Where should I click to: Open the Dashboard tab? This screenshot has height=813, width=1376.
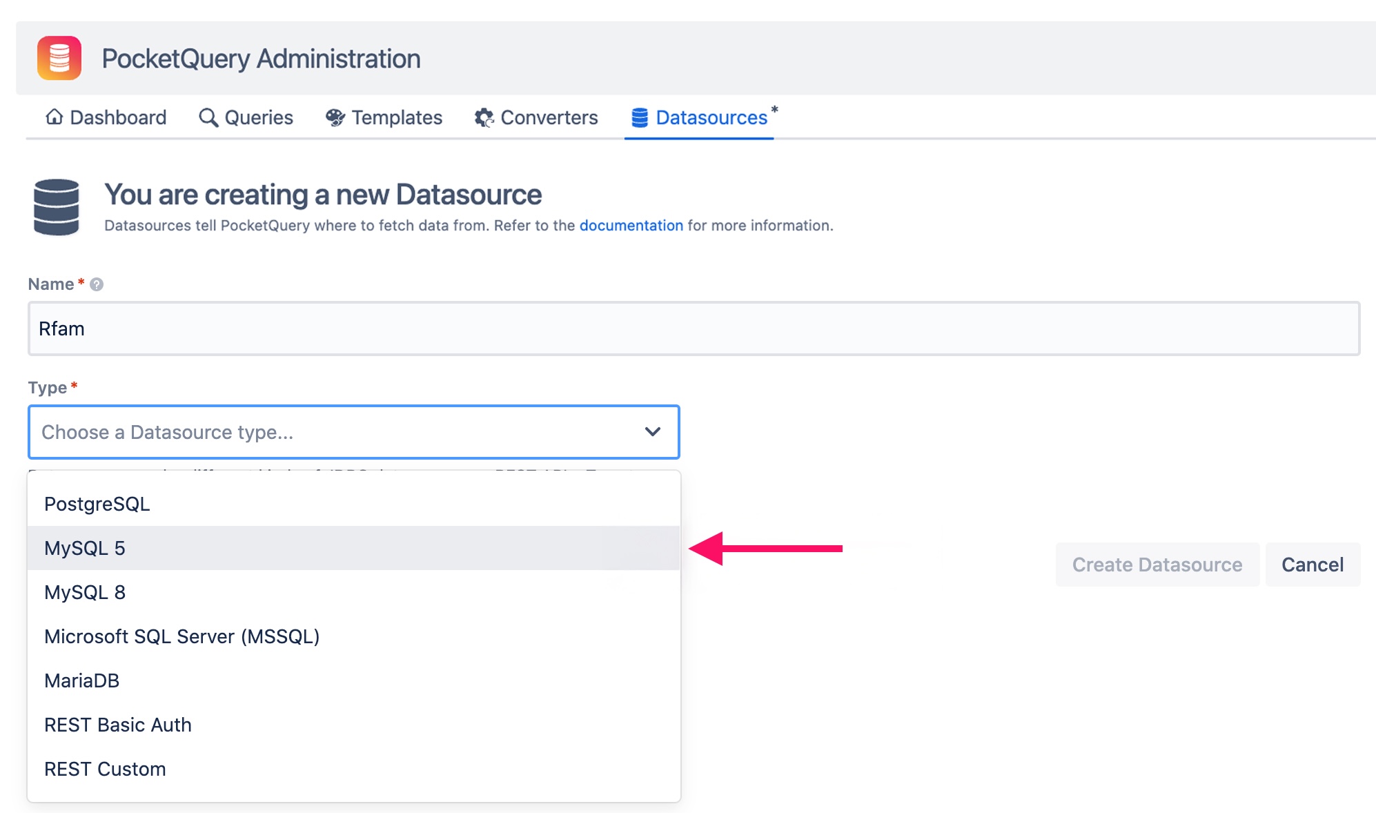coord(106,117)
